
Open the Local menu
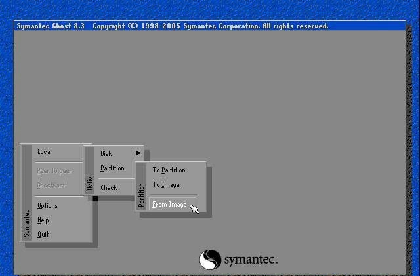(45, 152)
